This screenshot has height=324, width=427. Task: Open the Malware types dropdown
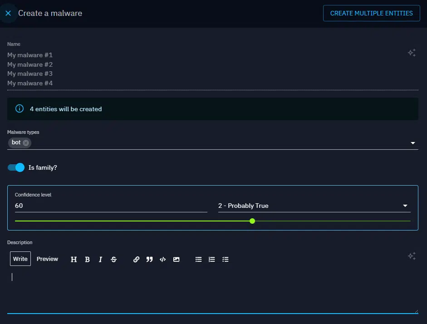[x=413, y=142]
